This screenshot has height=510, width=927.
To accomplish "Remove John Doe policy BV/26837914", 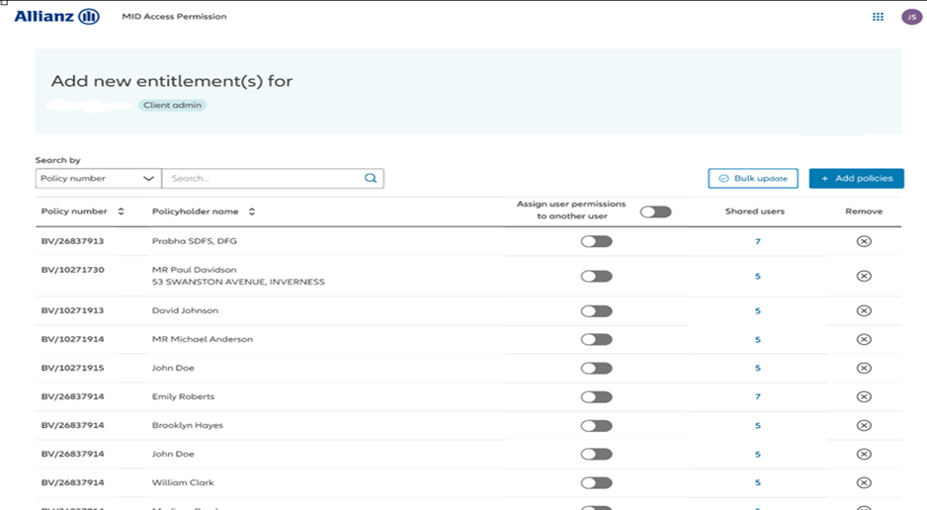I will [864, 454].
